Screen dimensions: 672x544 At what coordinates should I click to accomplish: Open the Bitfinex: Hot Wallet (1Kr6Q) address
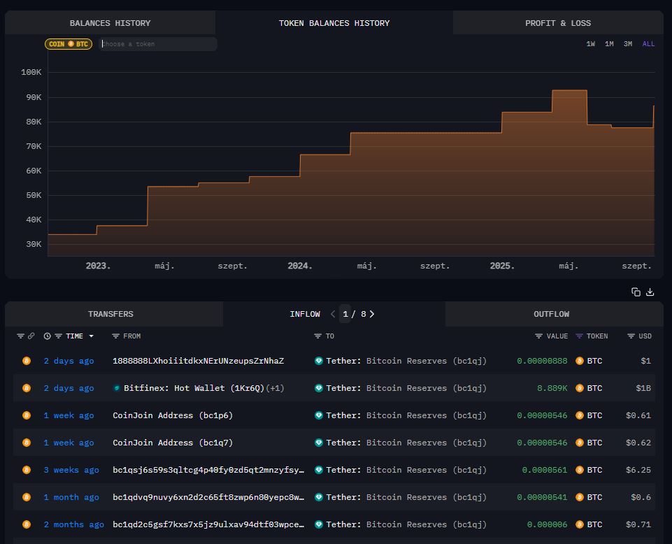(x=194, y=388)
